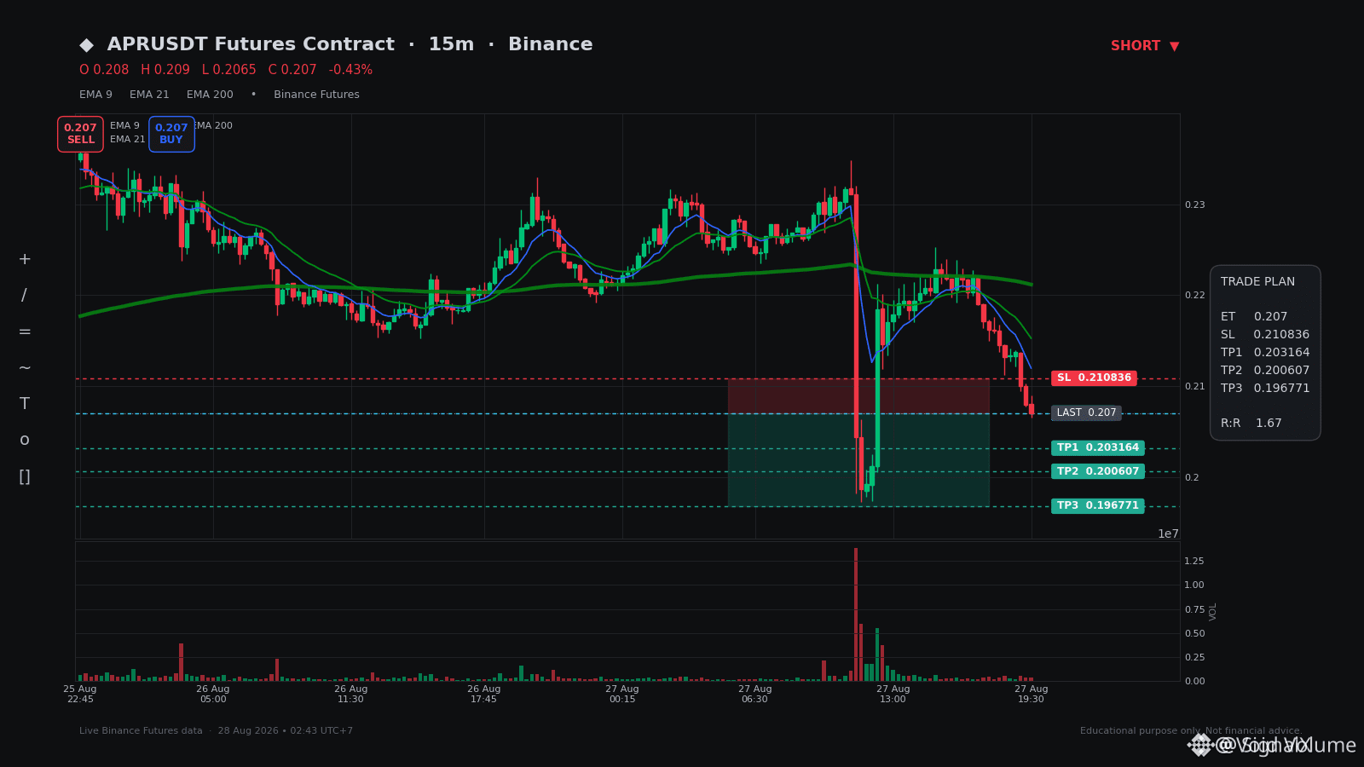Select the circle shape tool
Image resolution: width=1364 pixels, height=767 pixels.
pyautogui.click(x=25, y=440)
